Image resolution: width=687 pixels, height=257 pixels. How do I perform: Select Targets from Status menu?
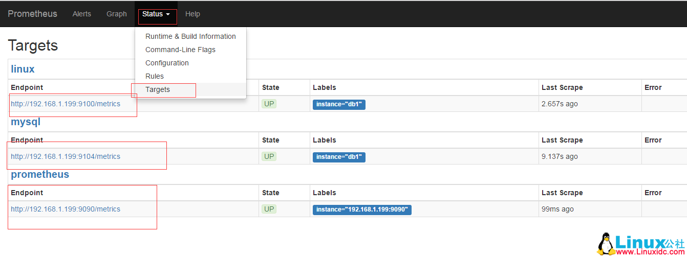coord(190,89)
